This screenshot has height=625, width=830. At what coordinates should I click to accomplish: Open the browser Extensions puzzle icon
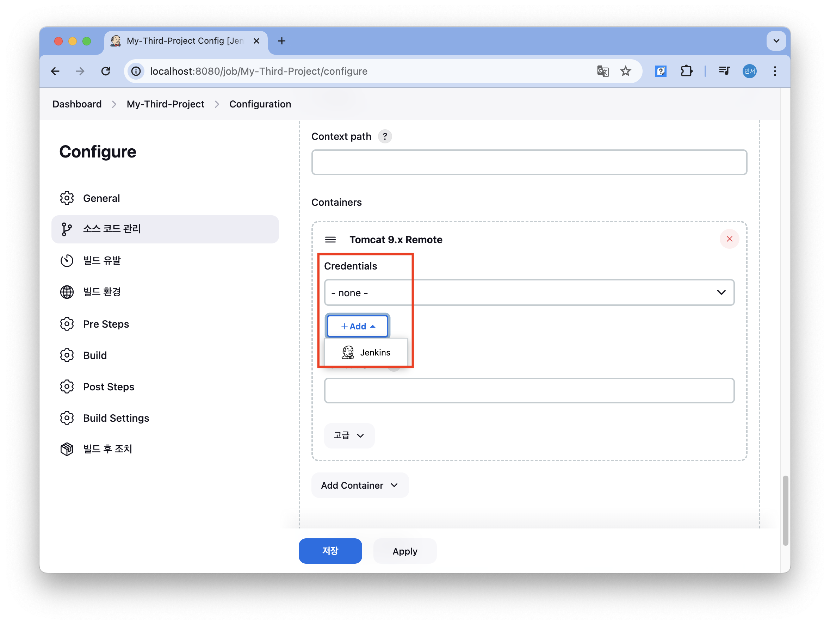coord(686,71)
